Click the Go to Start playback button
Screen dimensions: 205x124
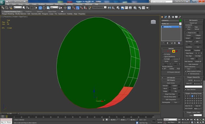point(180,119)
